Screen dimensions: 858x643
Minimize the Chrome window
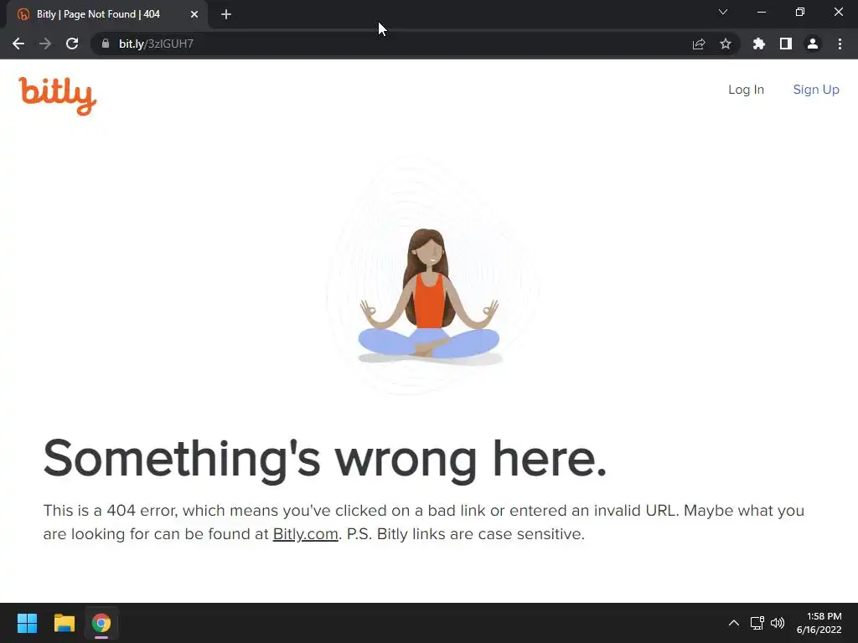761,12
